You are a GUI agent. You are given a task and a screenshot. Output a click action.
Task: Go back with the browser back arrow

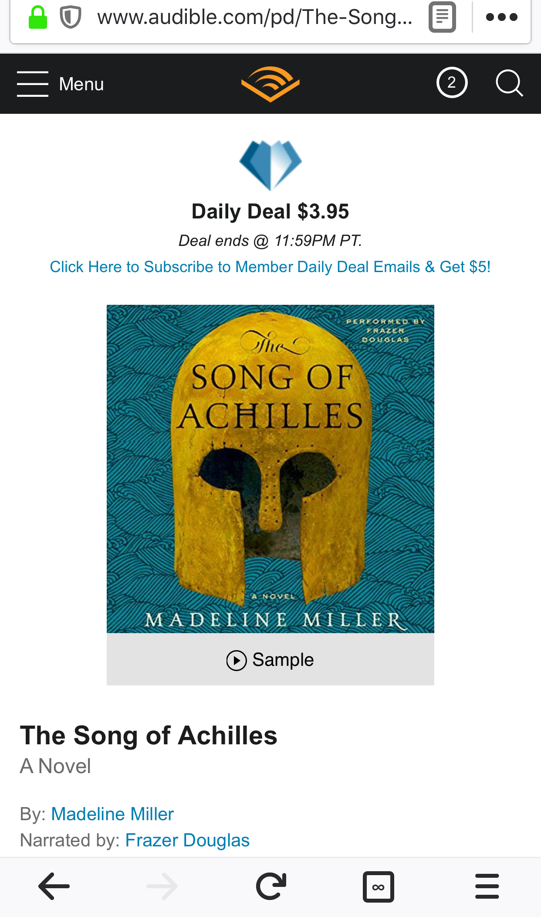tap(54, 886)
